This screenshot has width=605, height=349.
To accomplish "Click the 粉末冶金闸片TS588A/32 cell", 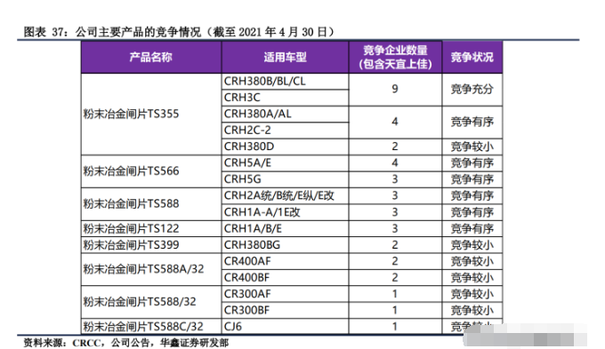I will coord(151,269).
